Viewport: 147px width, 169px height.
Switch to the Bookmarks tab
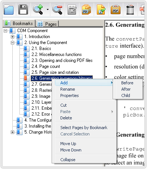coord(19,23)
